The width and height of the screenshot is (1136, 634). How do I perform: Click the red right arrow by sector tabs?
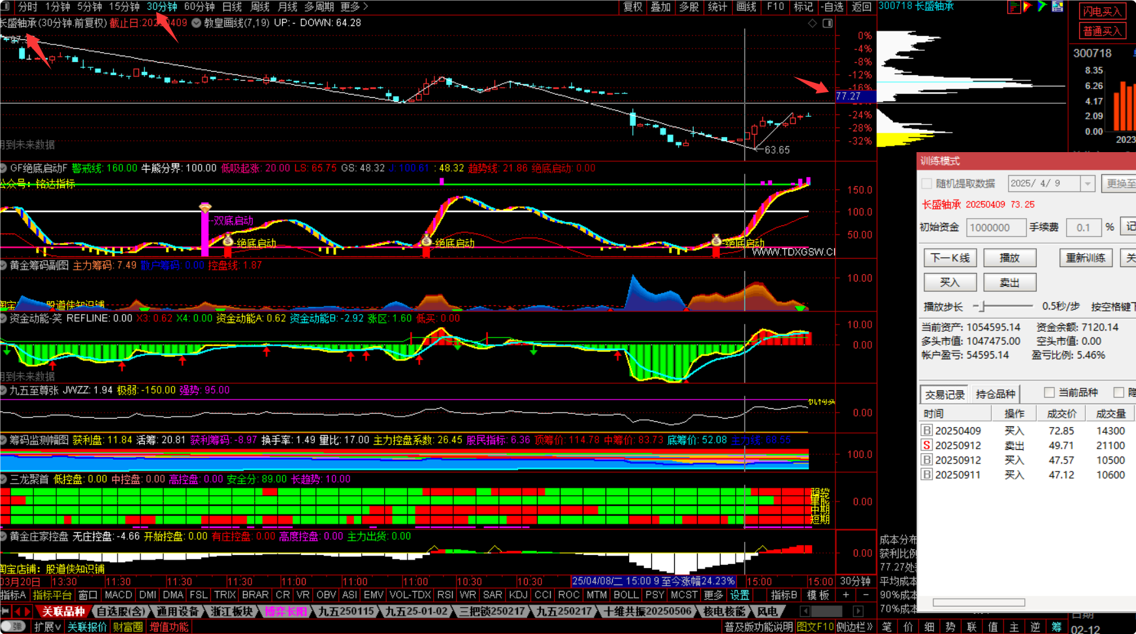[x=28, y=612]
